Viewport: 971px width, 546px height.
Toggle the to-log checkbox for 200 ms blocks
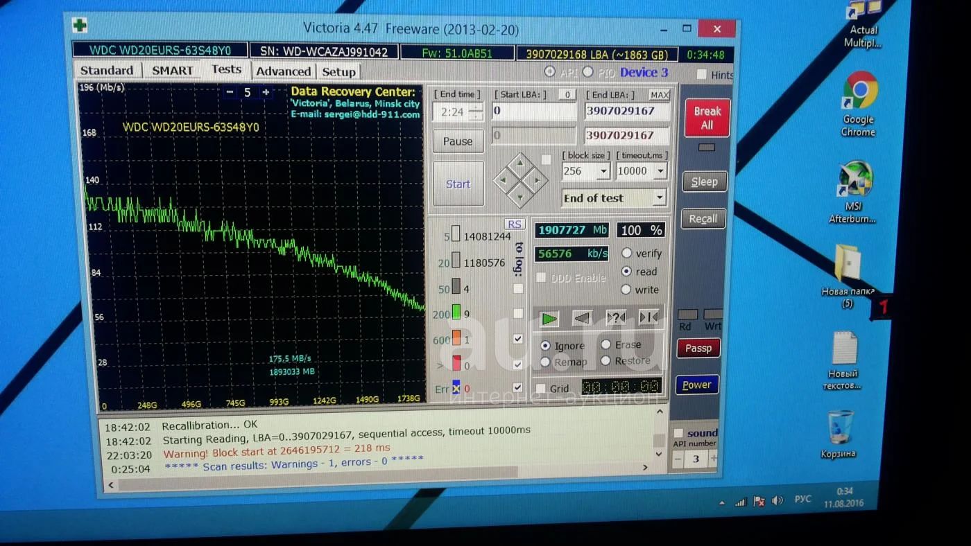517,313
